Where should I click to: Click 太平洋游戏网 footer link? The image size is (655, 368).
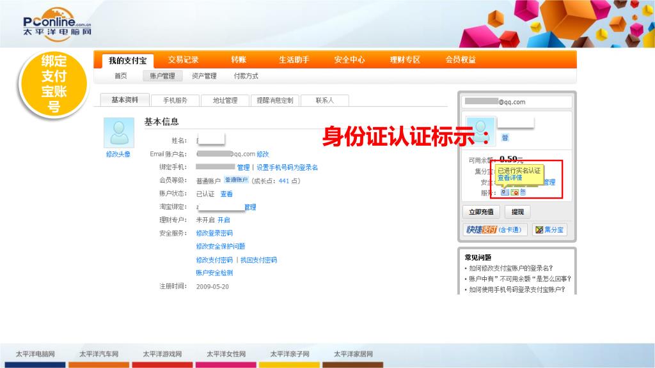click(x=162, y=354)
